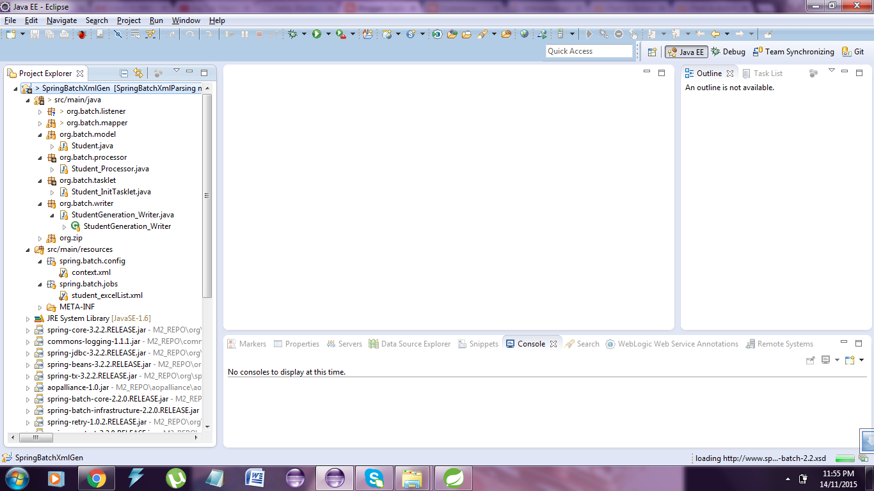Image resolution: width=874 pixels, height=491 pixels.
Task: Launch Debug with the green bug icon
Action: [292, 34]
